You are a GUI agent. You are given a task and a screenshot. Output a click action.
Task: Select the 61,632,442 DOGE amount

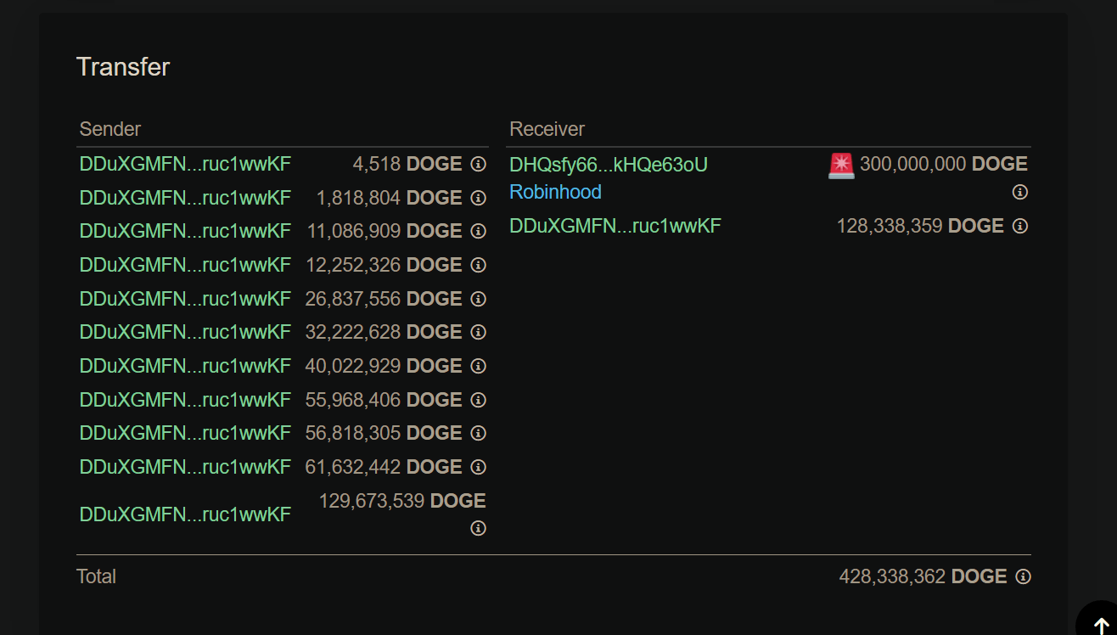[x=384, y=467]
